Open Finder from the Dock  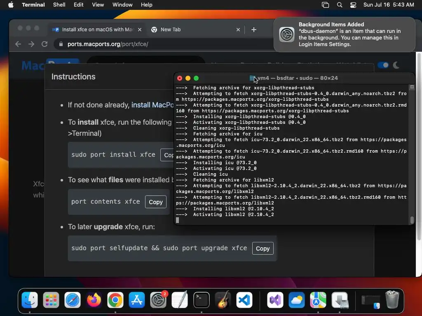click(30, 300)
